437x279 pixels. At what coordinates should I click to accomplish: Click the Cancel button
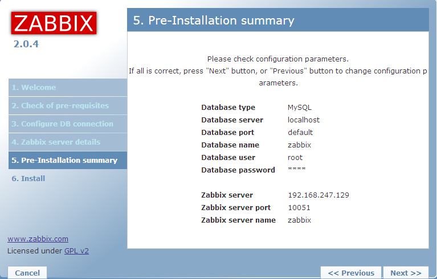pyautogui.click(x=27, y=273)
